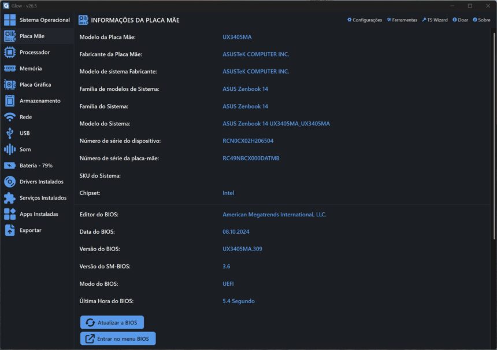Open the Configurações menu
The image size is (497, 350).
coord(365,20)
